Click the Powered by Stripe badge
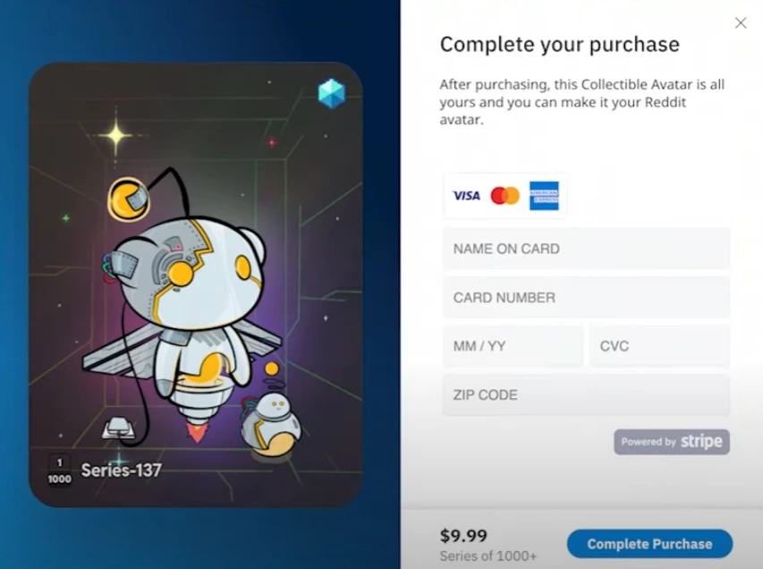 point(672,441)
